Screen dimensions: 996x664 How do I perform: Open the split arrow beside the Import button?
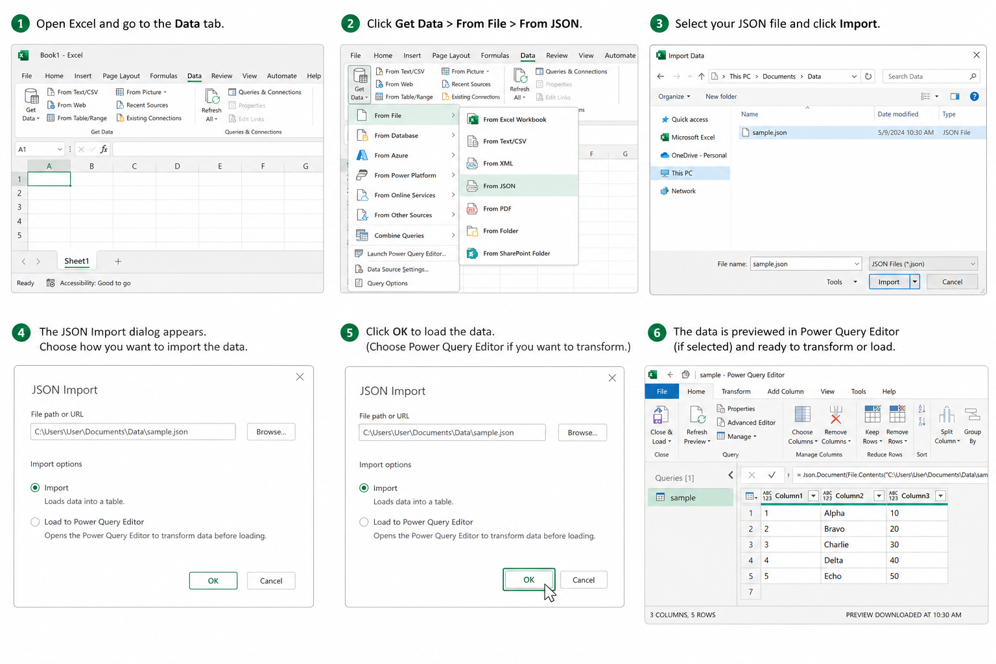coord(914,282)
